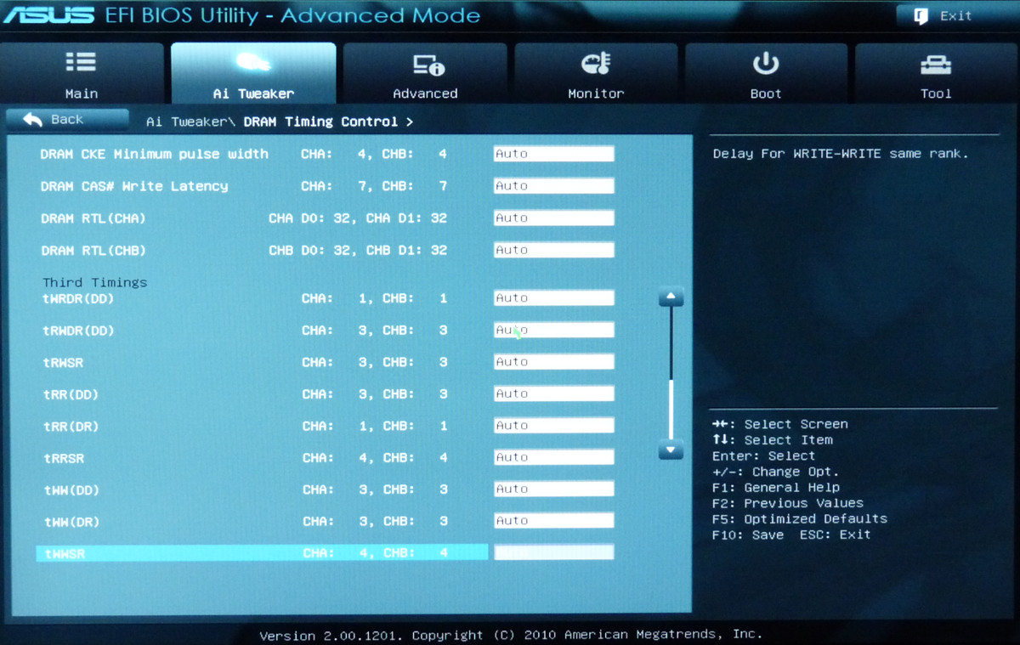1020x645 pixels.
Task: Click the Auto field for tRRSR
Action: [553, 457]
